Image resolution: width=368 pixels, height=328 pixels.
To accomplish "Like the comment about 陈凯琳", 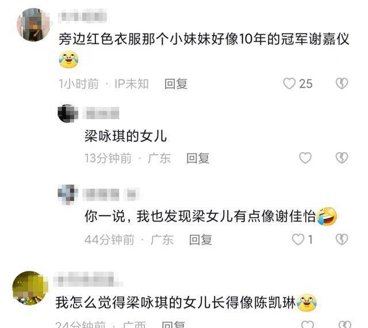I will click(x=308, y=325).
